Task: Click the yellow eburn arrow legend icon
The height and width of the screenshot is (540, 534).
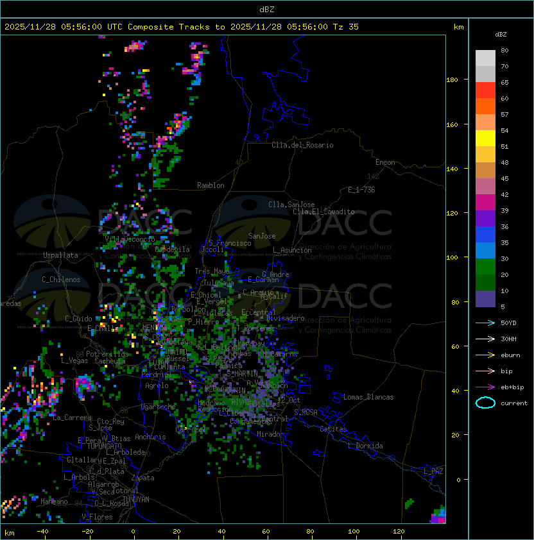Action: pos(485,355)
